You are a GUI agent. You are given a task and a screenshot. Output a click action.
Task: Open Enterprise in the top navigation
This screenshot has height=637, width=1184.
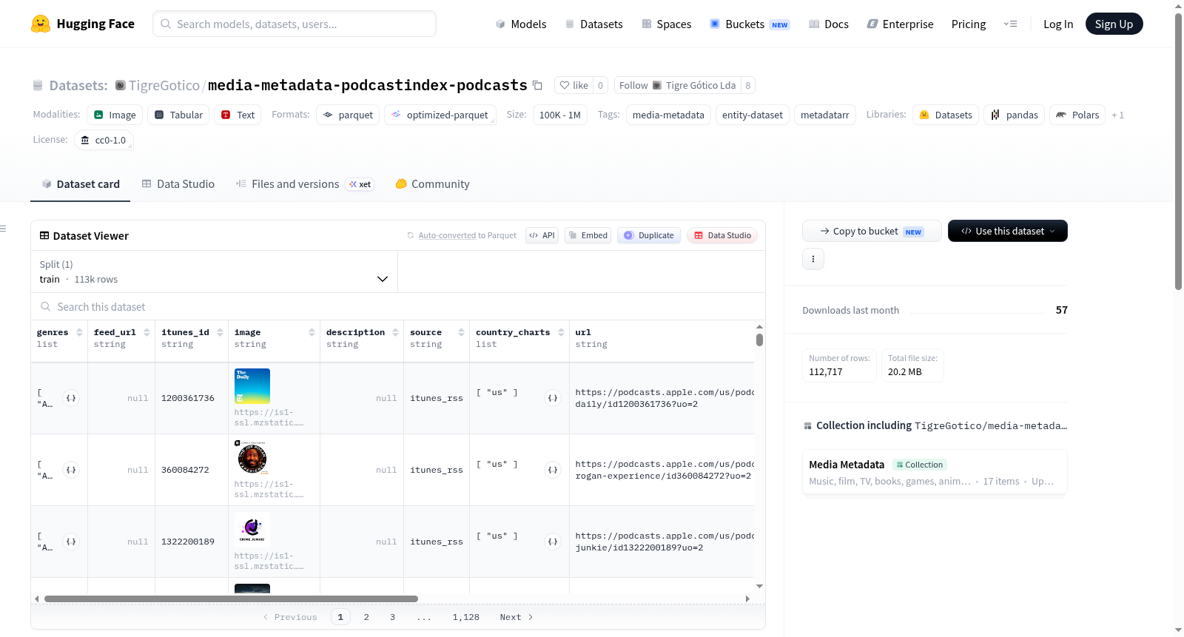[x=901, y=24]
